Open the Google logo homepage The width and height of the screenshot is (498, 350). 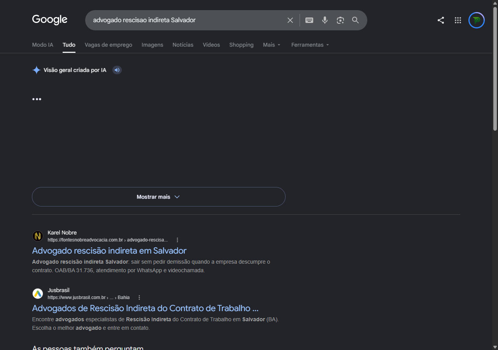(50, 20)
